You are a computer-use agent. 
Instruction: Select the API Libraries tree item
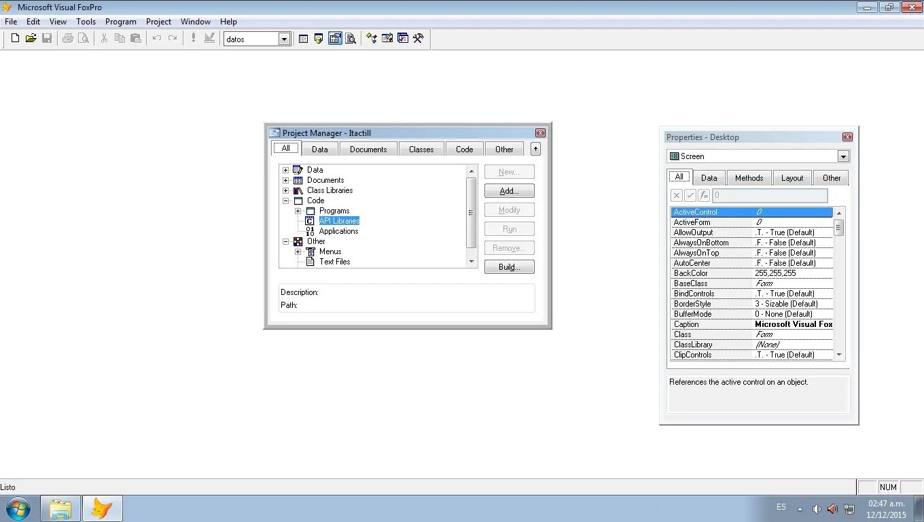pyautogui.click(x=339, y=221)
